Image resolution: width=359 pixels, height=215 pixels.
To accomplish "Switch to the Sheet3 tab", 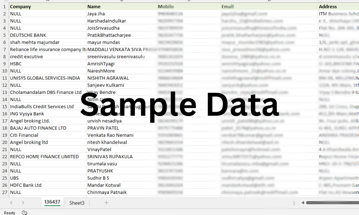I will tap(77, 203).
